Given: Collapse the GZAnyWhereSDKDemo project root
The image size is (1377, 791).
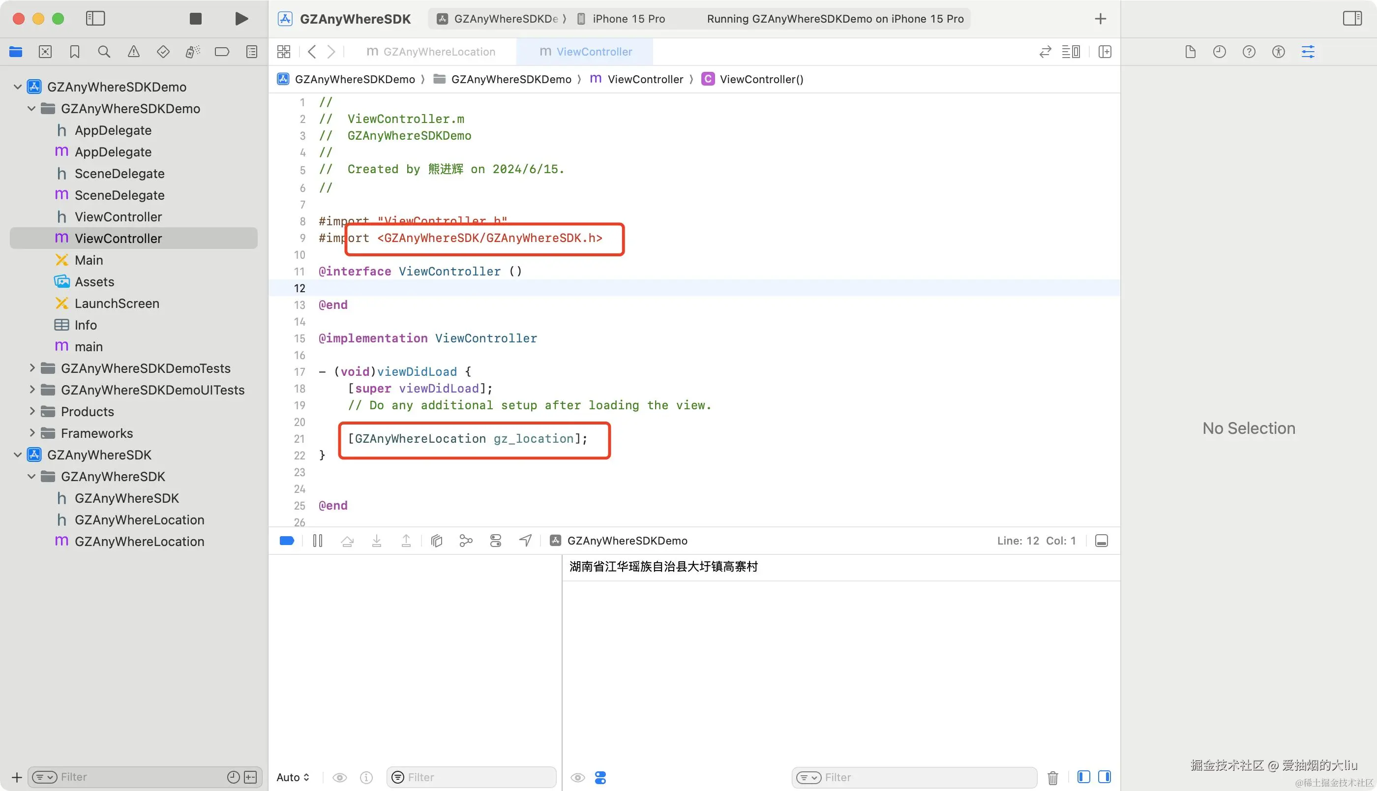Looking at the screenshot, I should 17,87.
